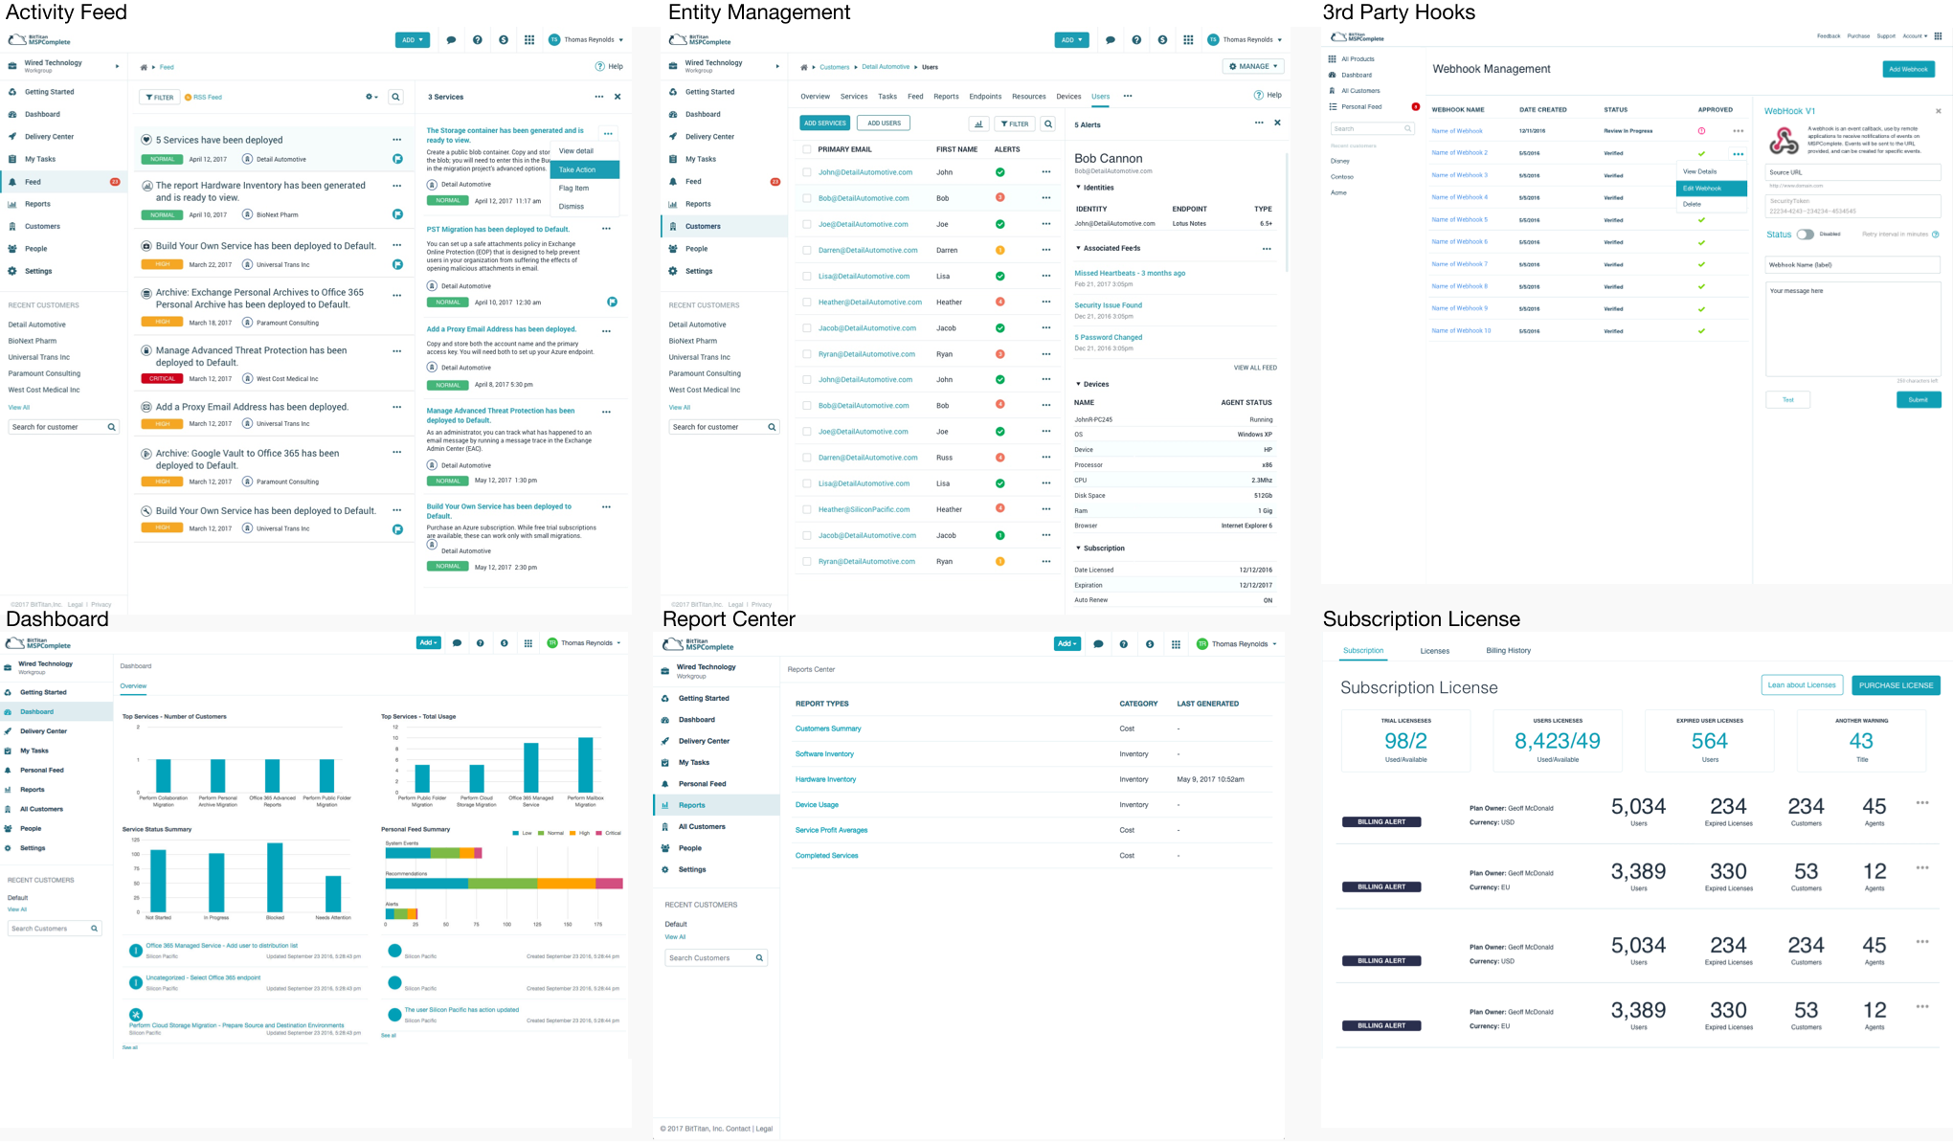Image resolution: width=1953 pixels, height=1143 pixels.
Task: Click the dollar billing icon in Activity Feed header
Action: point(504,40)
